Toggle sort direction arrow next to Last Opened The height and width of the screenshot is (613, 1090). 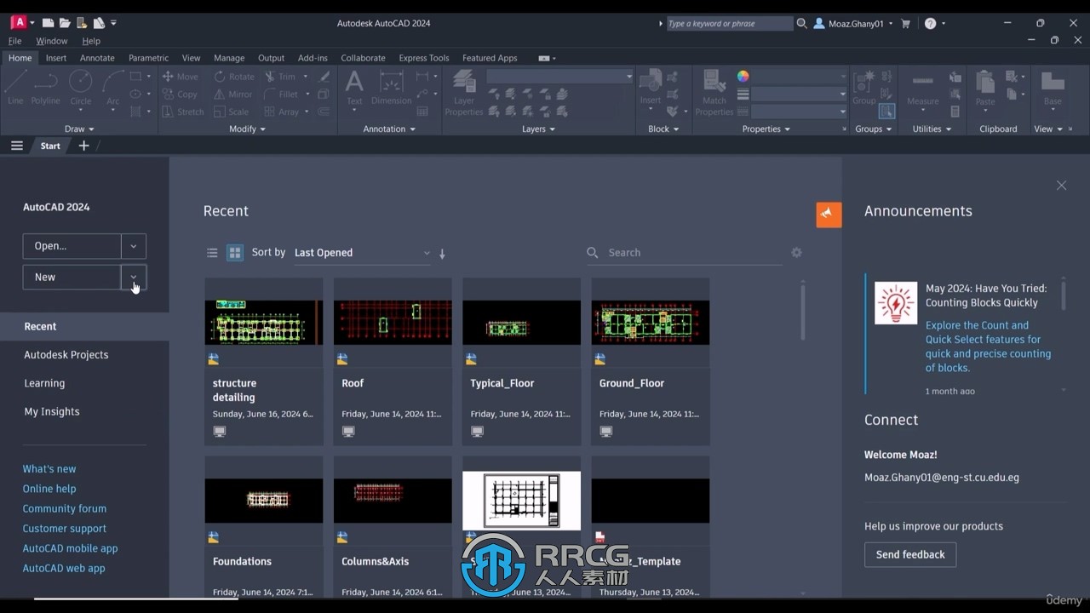pos(442,253)
